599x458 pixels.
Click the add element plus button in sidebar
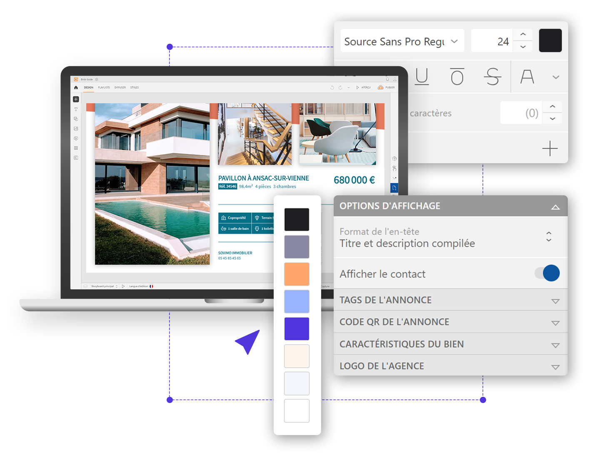pos(76,99)
